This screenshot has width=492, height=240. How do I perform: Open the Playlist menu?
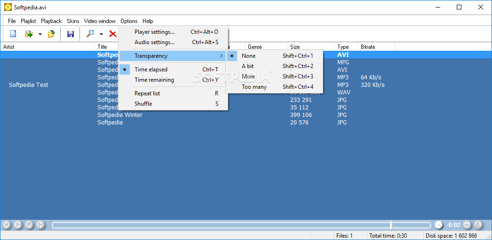(28, 21)
